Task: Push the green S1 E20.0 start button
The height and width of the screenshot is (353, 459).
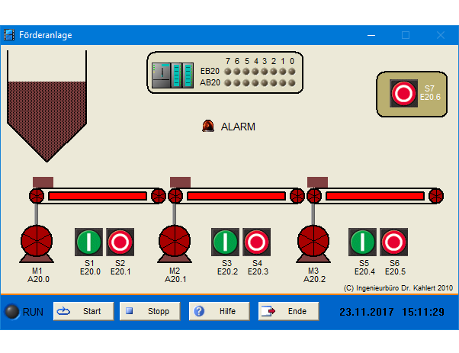Action: pos(88,242)
